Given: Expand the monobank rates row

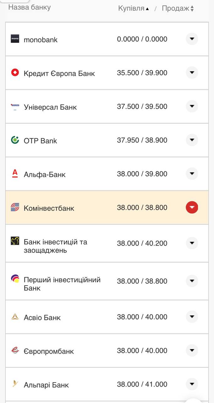Looking at the screenshot, I should [x=192, y=39].
